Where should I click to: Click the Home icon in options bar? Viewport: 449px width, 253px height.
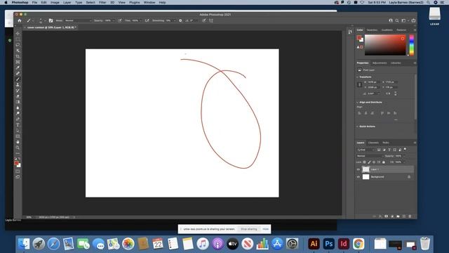(x=20, y=20)
